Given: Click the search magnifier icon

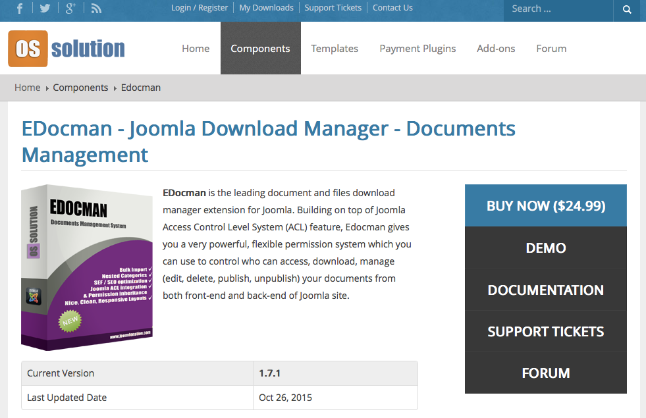Looking at the screenshot, I should pos(627,9).
